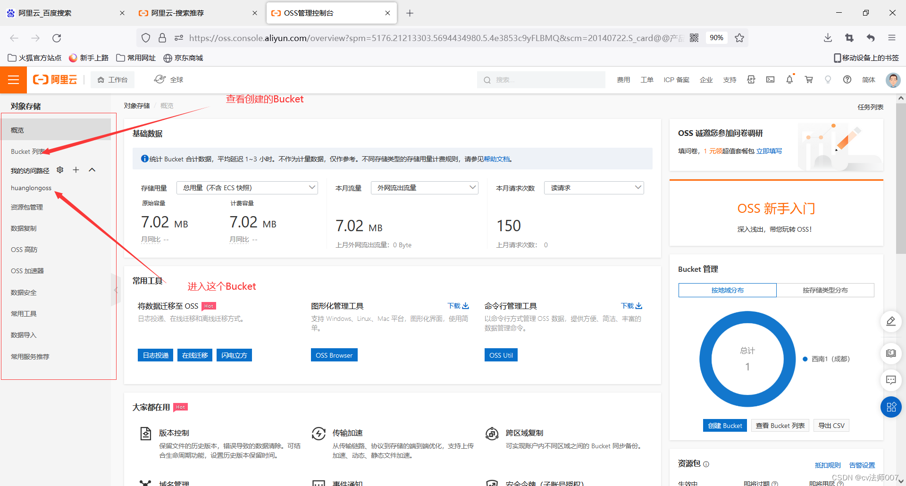Open browser downloads panel

[828, 38]
